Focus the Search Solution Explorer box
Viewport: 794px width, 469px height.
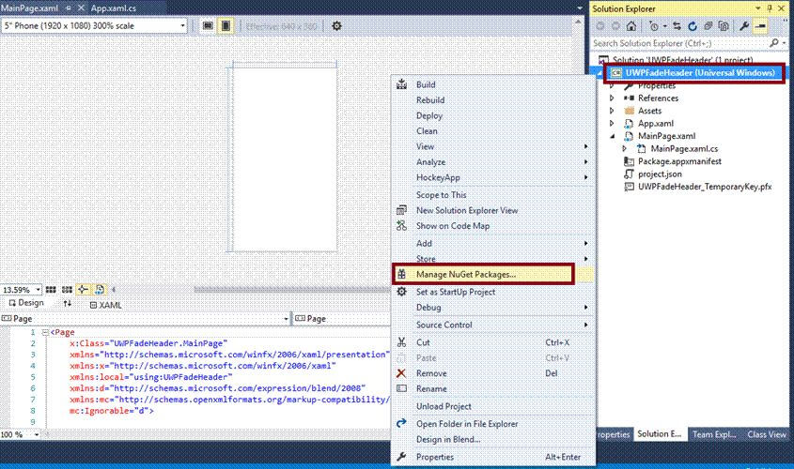678,43
